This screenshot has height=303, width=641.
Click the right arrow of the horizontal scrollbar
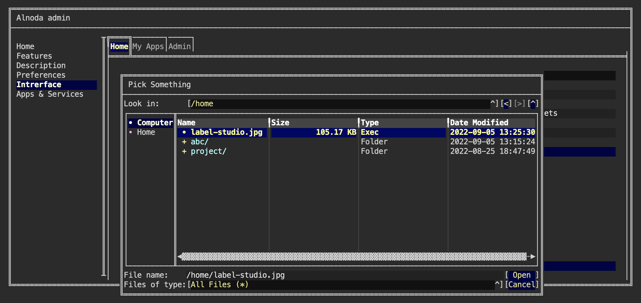click(x=533, y=256)
